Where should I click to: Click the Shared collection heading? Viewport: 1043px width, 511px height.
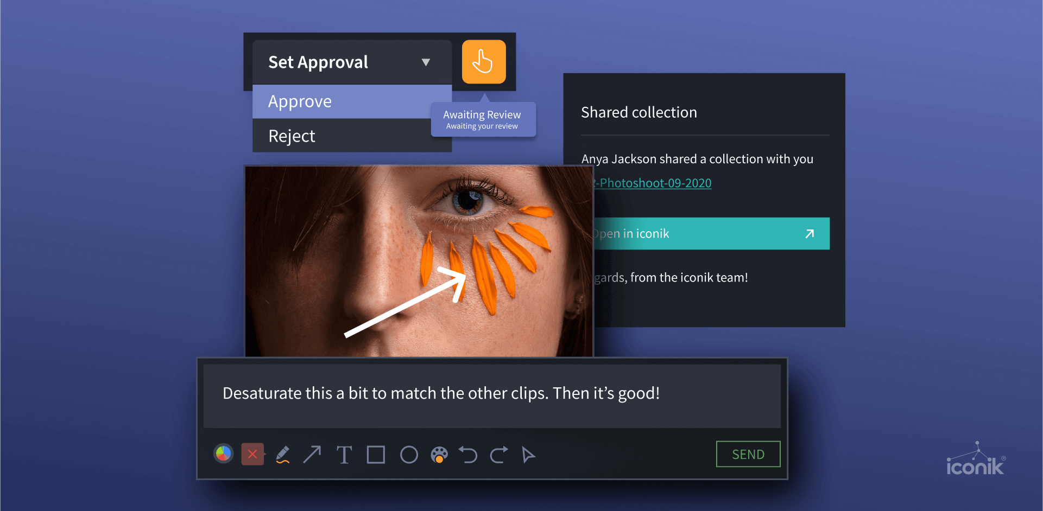(639, 112)
